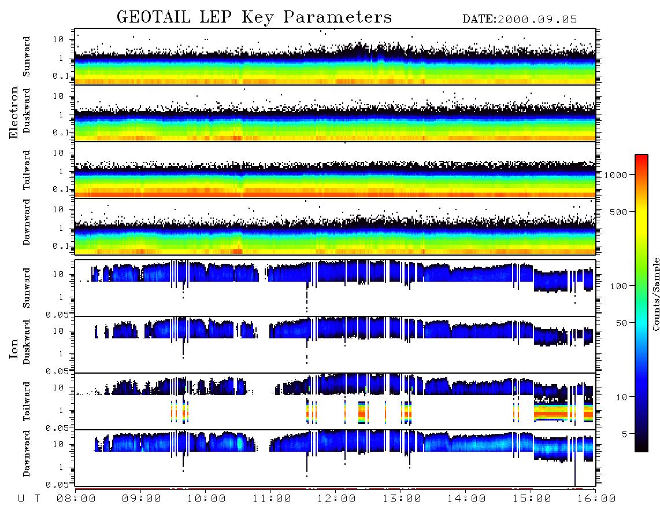Click the 'Ion' group label
Screen dimensions: 660x509
click(x=13, y=348)
